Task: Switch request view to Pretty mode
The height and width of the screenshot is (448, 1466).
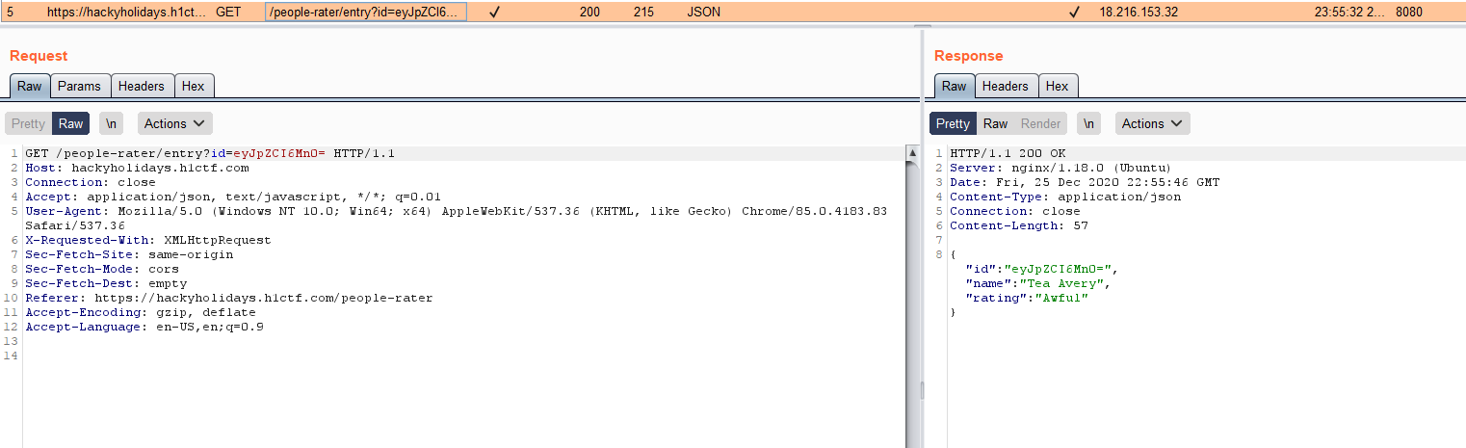Action: 28,123
